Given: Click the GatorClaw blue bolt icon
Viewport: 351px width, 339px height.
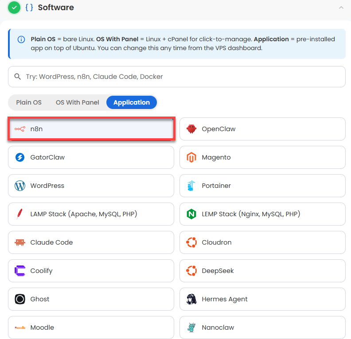Looking at the screenshot, I should (x=20, y=157).
